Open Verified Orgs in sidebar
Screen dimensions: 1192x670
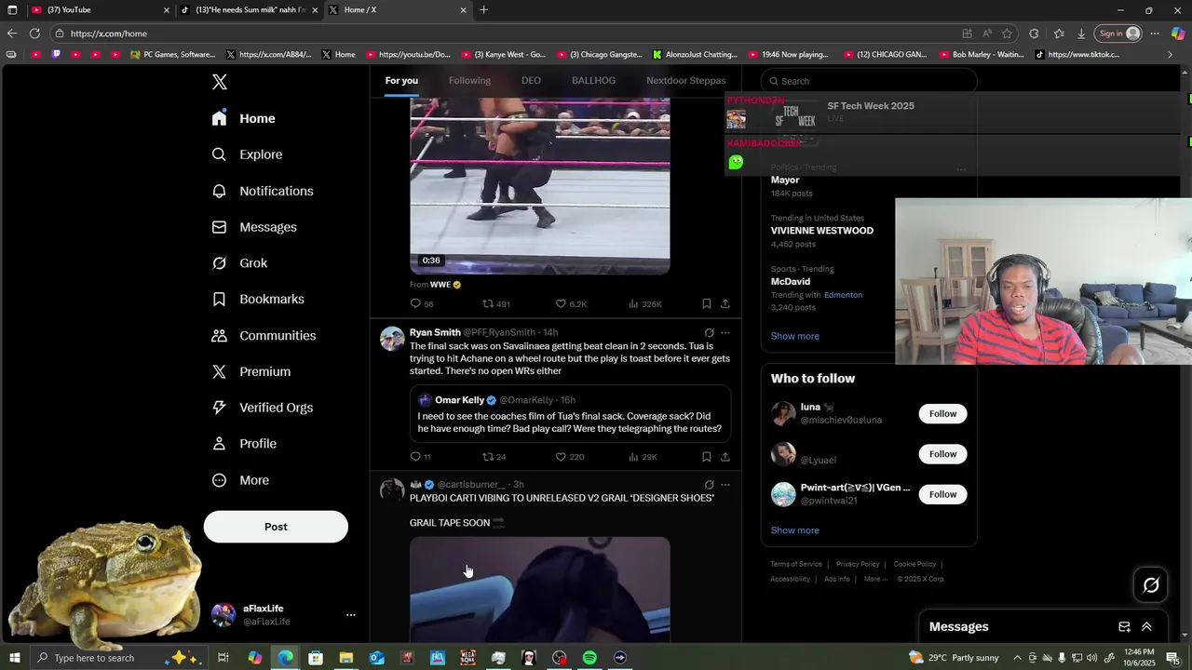262,408
